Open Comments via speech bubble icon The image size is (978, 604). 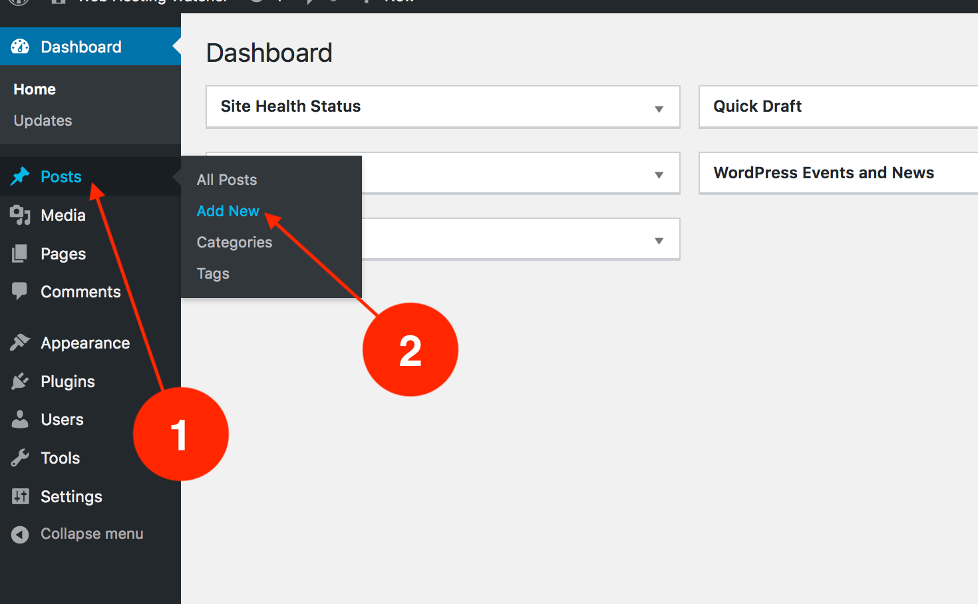(20, 291)
